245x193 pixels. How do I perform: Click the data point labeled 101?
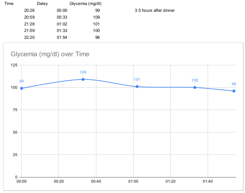point(137,87)
